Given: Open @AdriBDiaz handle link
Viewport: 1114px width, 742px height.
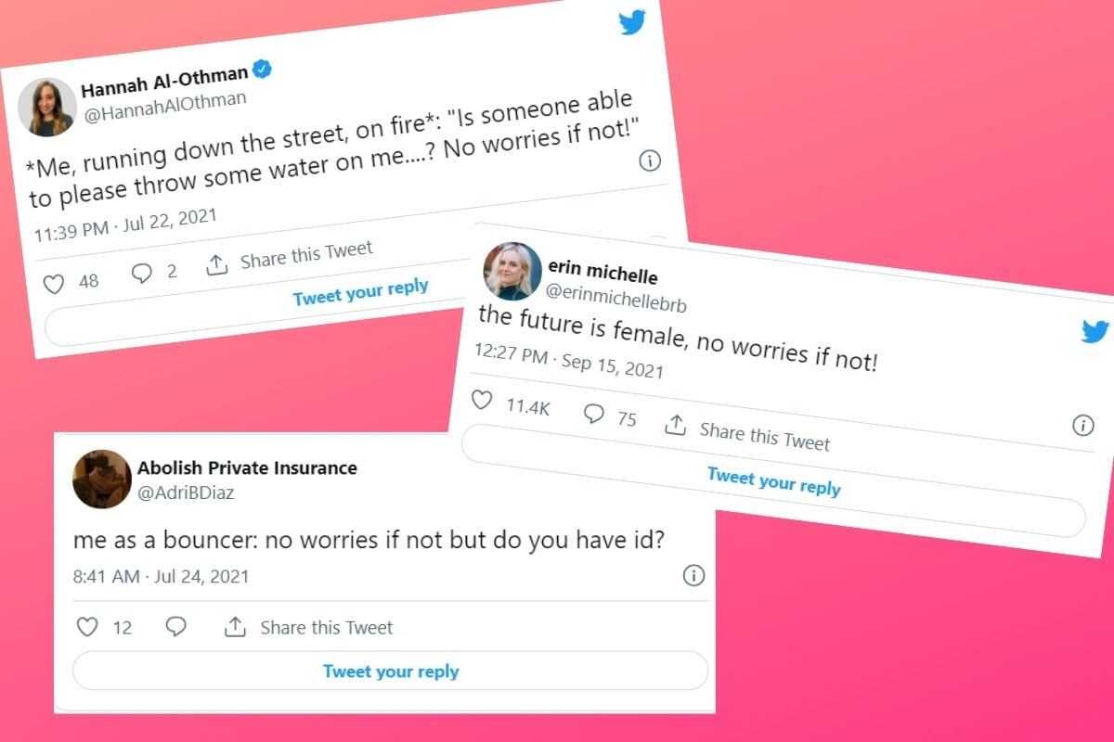Looking at the screenshot, I should click(186, 493).
